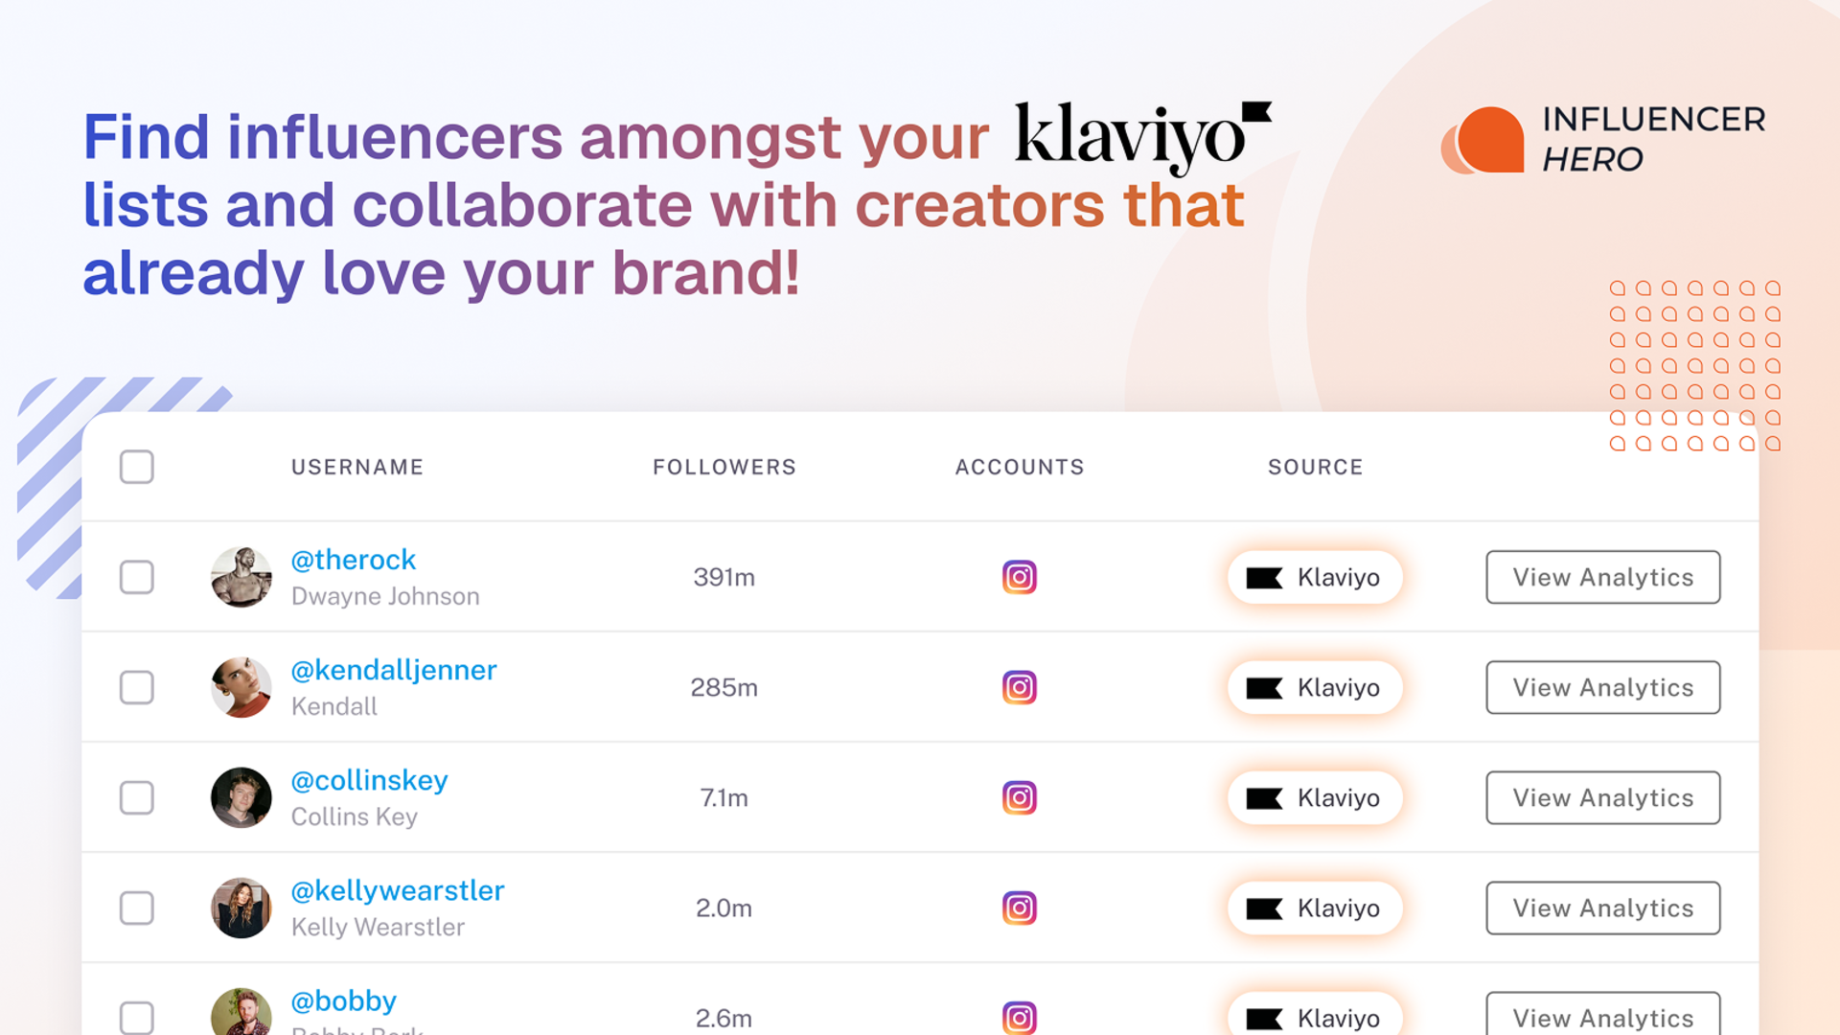Click the USERNAME column header
This screenshot has height=1035, width=1840.
click(x=357, y=467)
